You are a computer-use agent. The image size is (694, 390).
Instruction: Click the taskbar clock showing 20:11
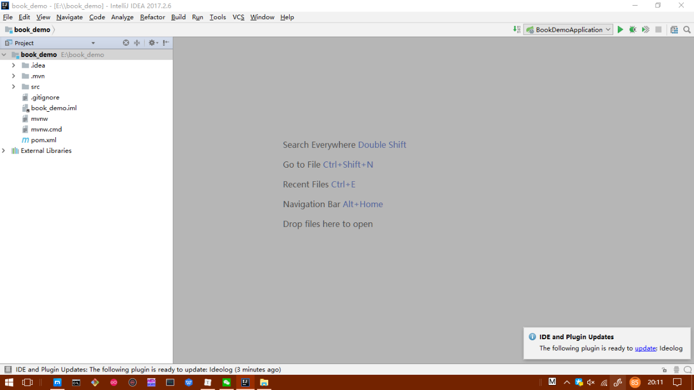pyautogui.click(x=655, y=382)
